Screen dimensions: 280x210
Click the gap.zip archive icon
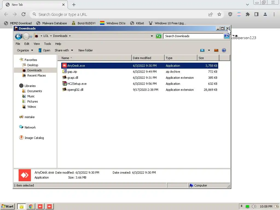click(x=64, y=71)
